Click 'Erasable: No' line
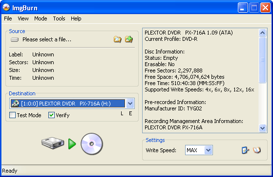Image resolution: width=273 pixels, height=177 pixels. [160, 64]
